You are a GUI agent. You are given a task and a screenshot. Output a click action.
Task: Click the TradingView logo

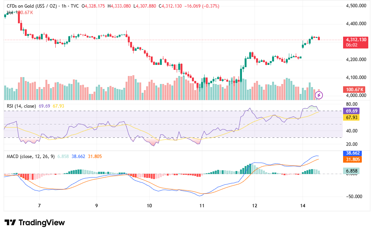(35, 223)
